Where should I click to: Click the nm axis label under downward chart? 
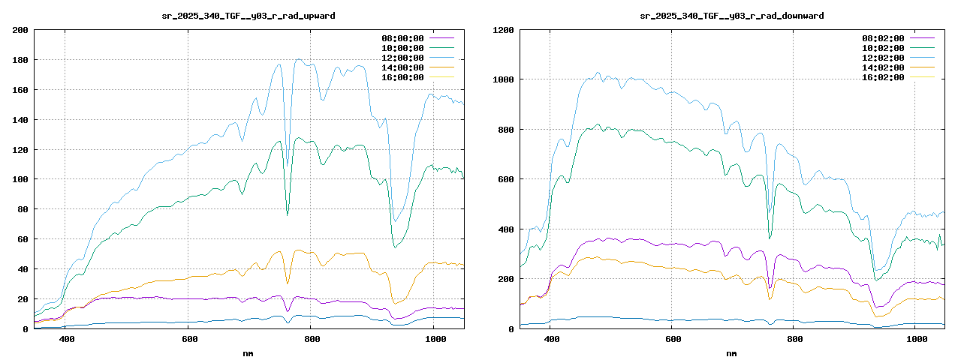click(731, 352)
